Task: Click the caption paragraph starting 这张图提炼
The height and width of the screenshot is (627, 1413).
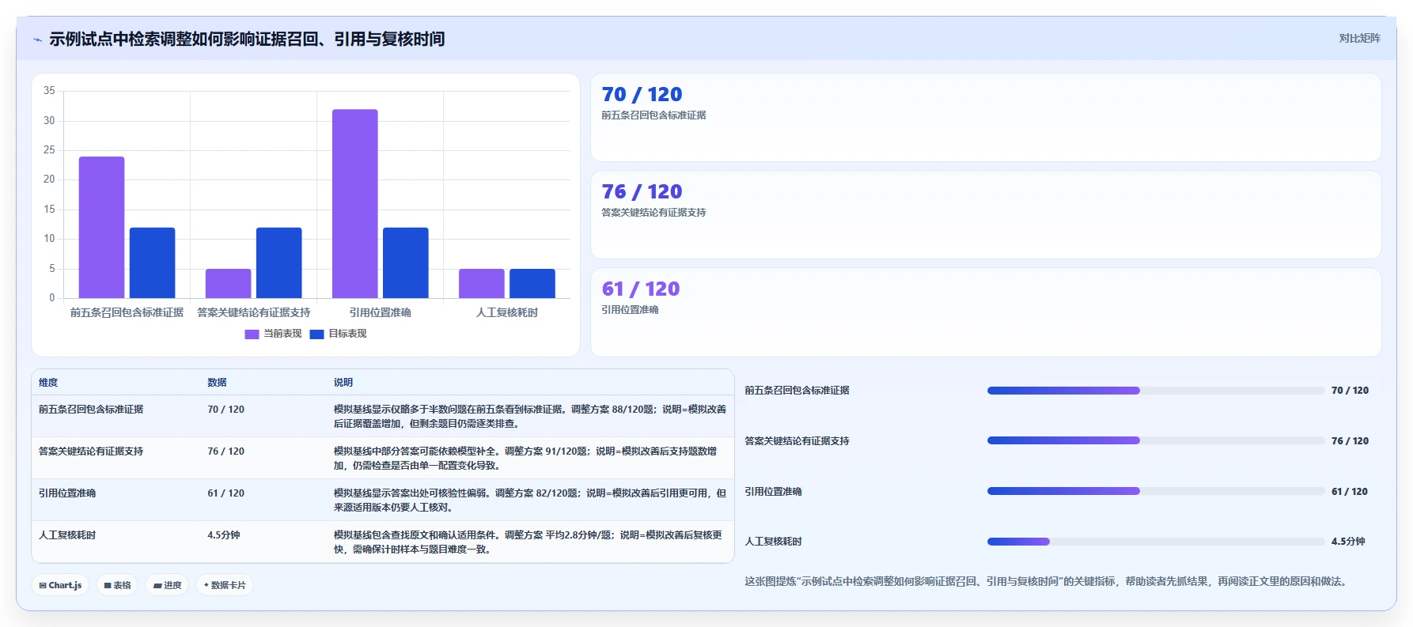Action: (1045, 581)
